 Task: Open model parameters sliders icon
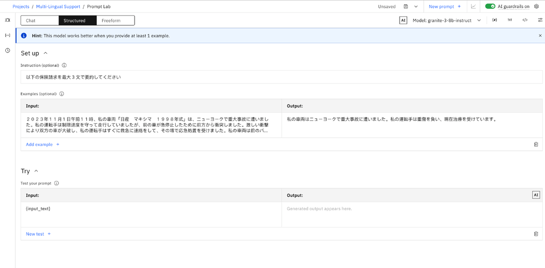(540, 20)
